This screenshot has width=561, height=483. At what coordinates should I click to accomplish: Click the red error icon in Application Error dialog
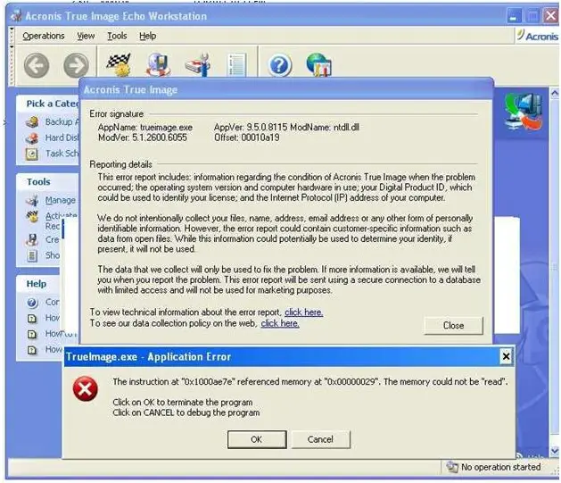click(85, 389)
